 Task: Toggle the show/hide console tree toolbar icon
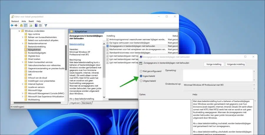[x=26, y=25]
